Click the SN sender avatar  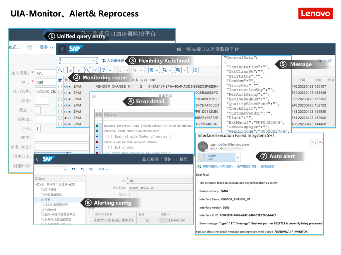(x=203, y=146)
